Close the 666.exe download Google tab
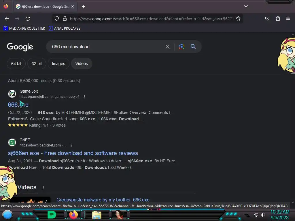 point(73,6)
